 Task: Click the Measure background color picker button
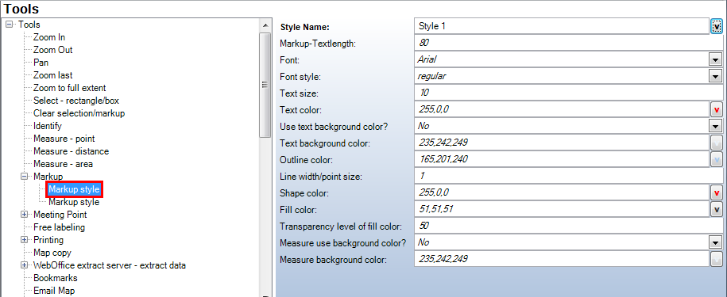pyautogui.click(x=717, y=259)
